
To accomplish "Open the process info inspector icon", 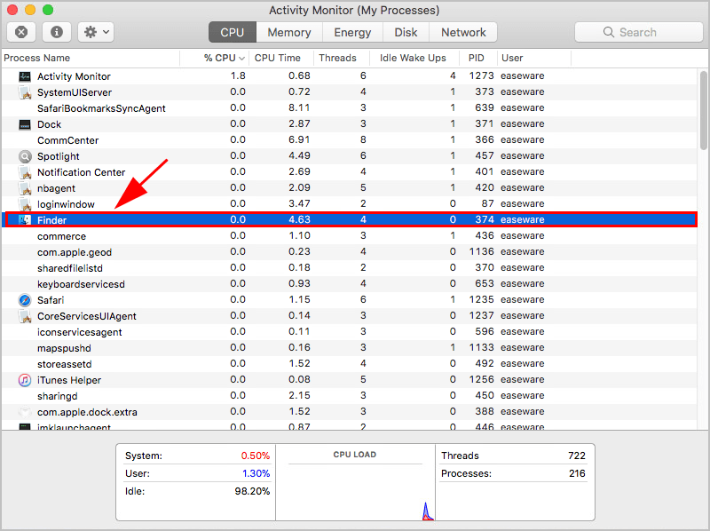I will [57, 32].
